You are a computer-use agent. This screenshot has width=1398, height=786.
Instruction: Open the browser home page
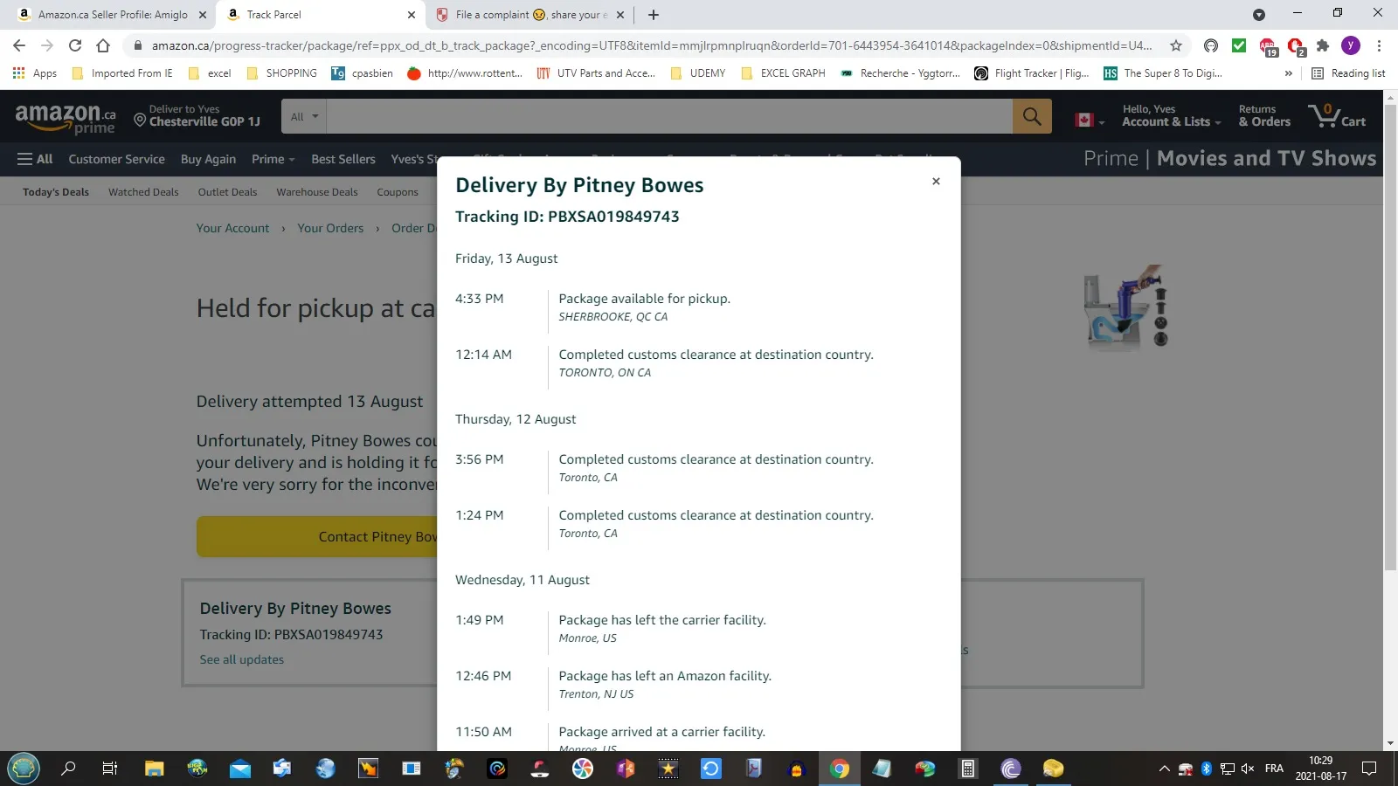(103, 45)
